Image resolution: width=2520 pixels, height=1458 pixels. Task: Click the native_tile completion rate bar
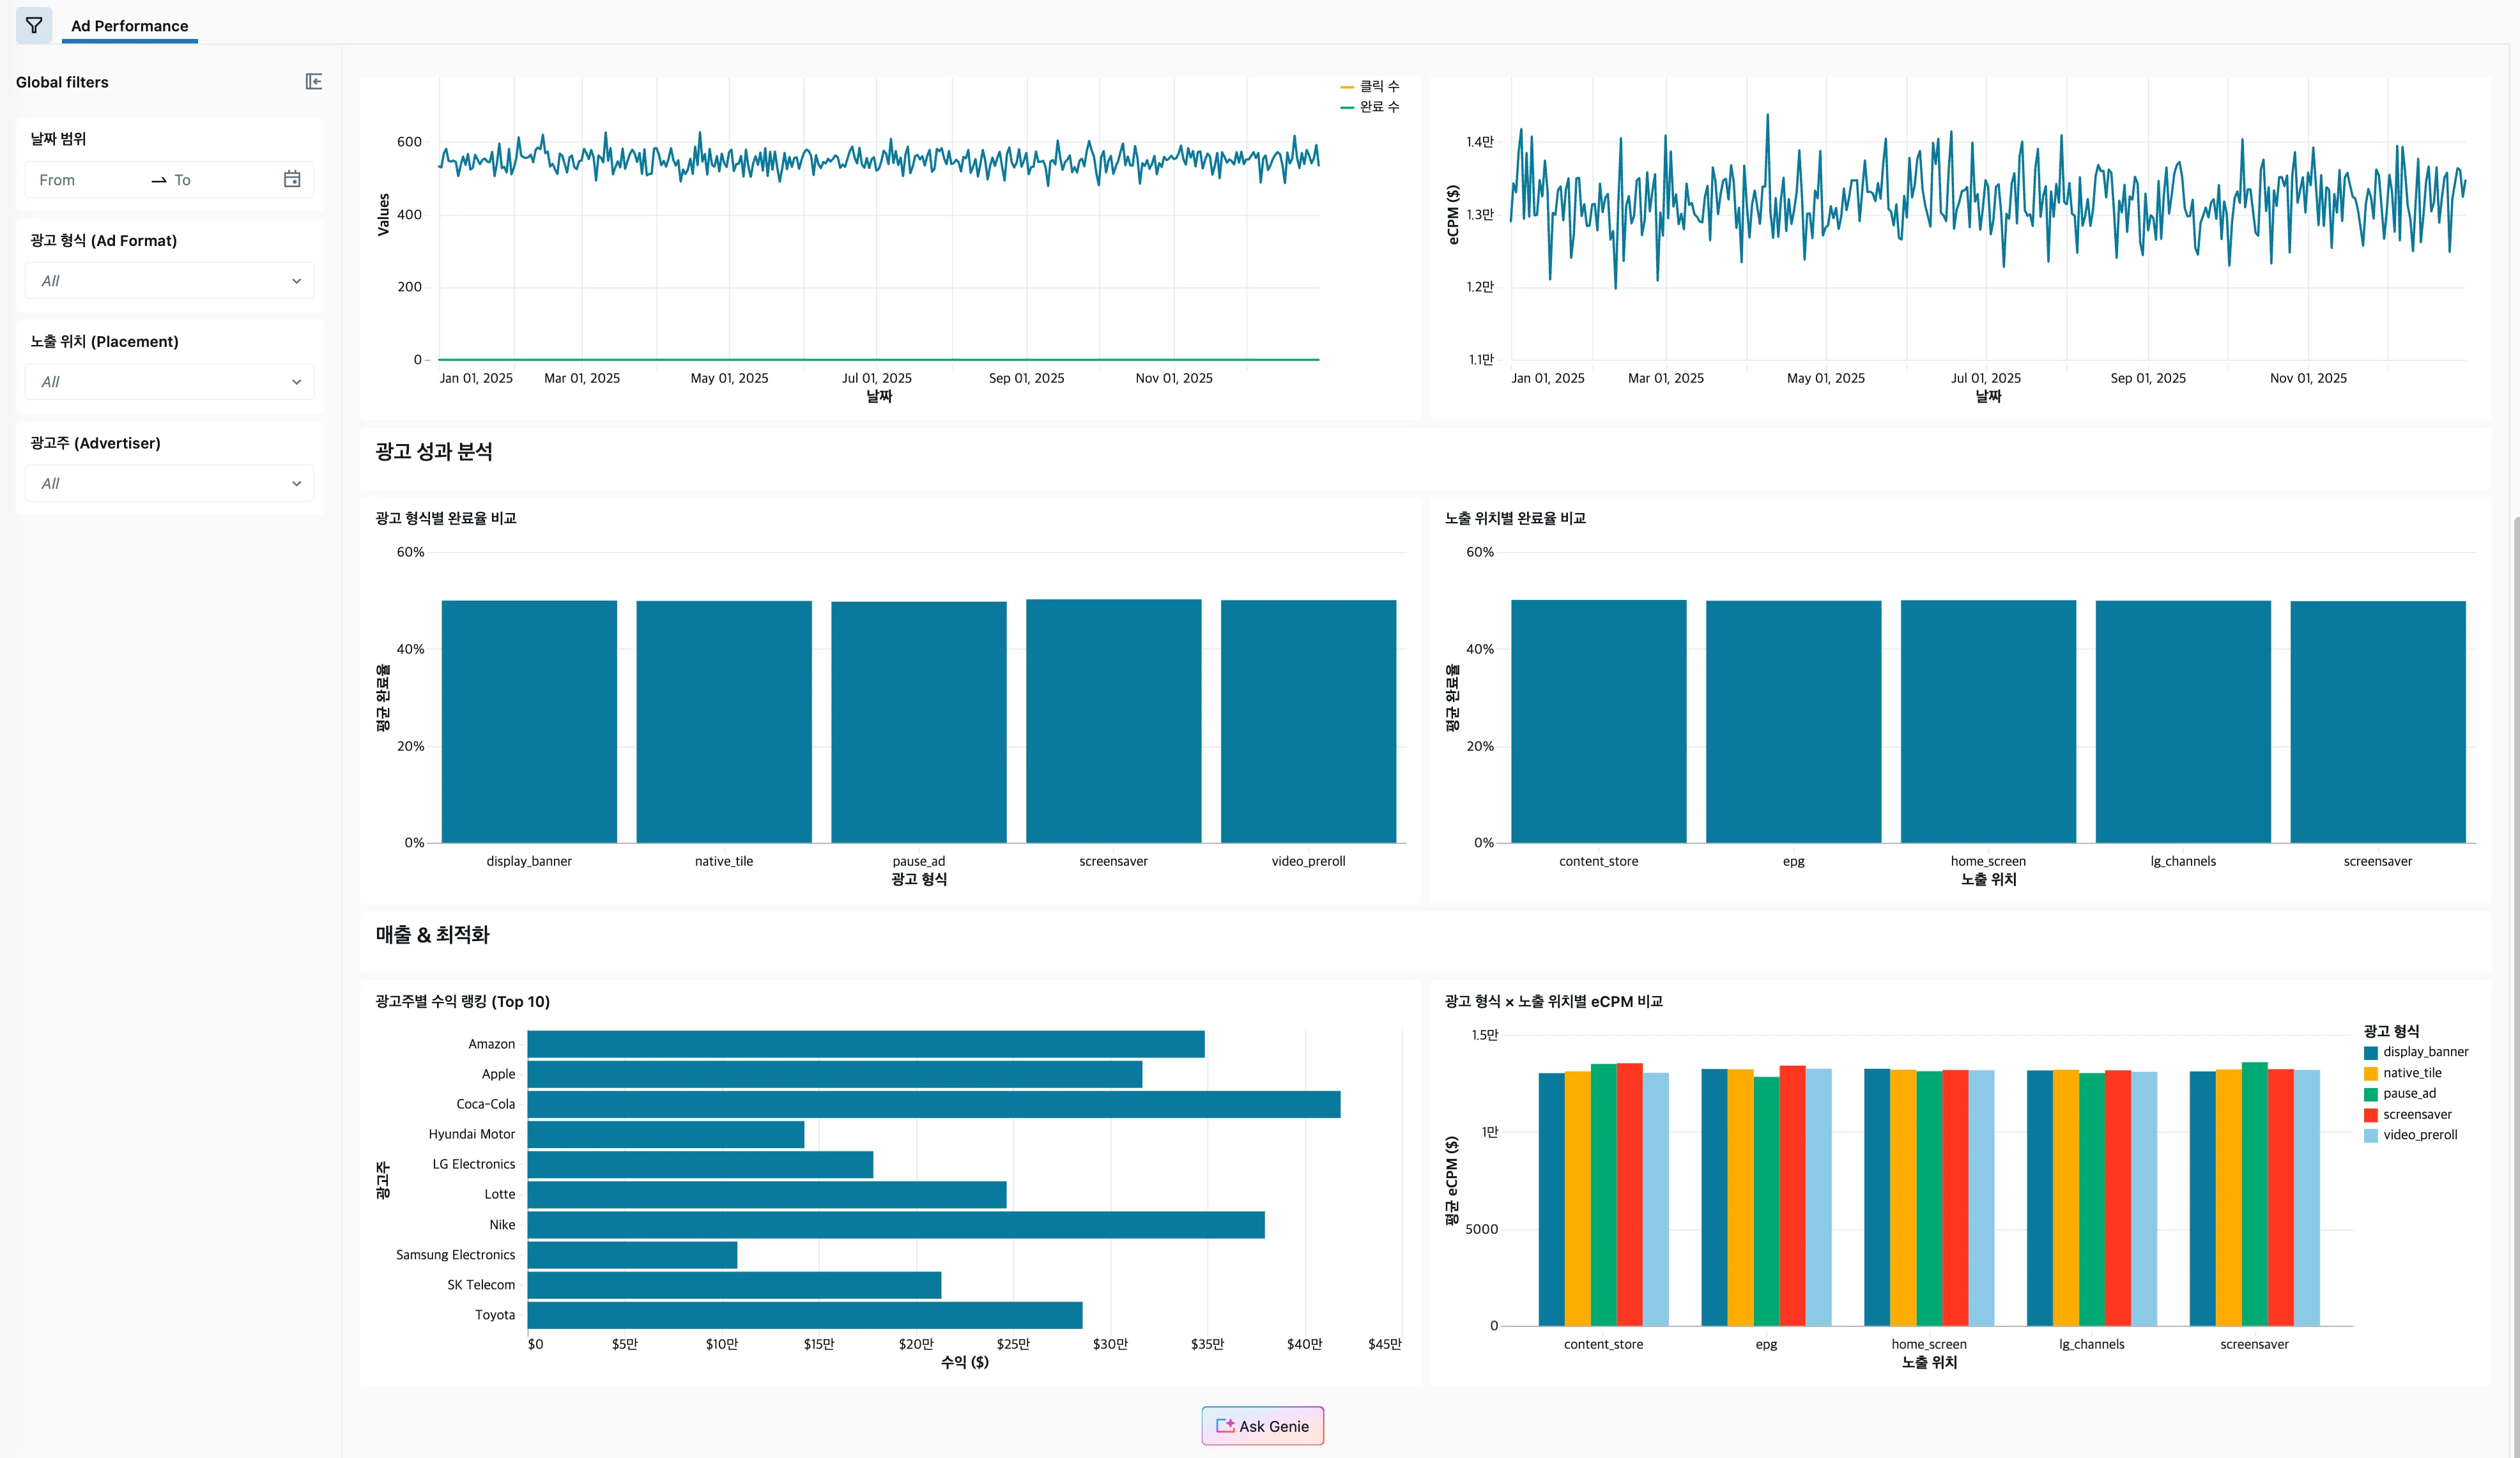(724, 722)
